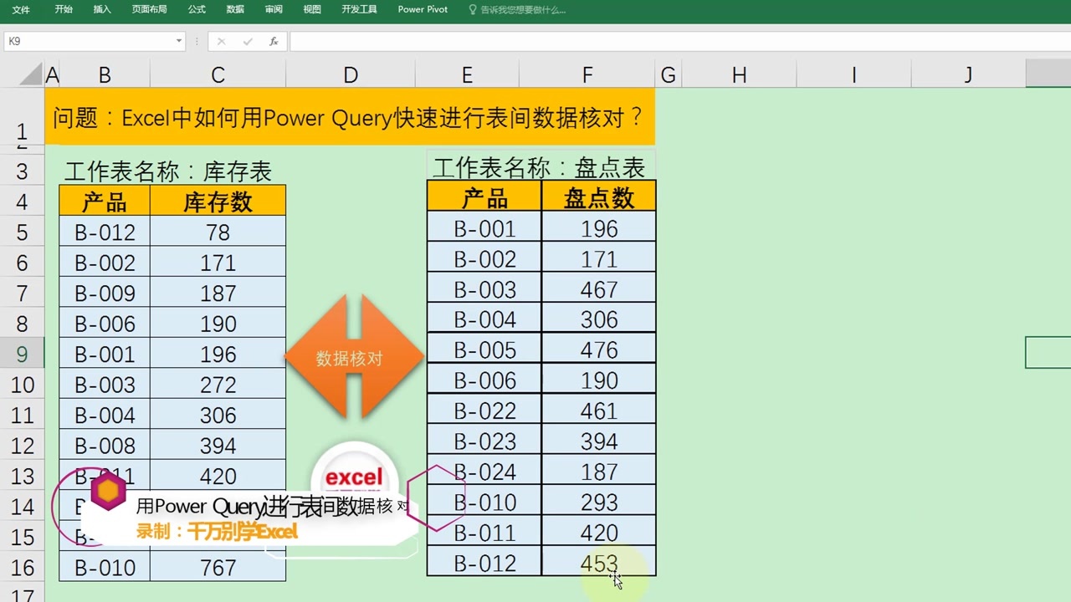Select column I header
This screenshot has width=1071, height=602.
[853, 75]
